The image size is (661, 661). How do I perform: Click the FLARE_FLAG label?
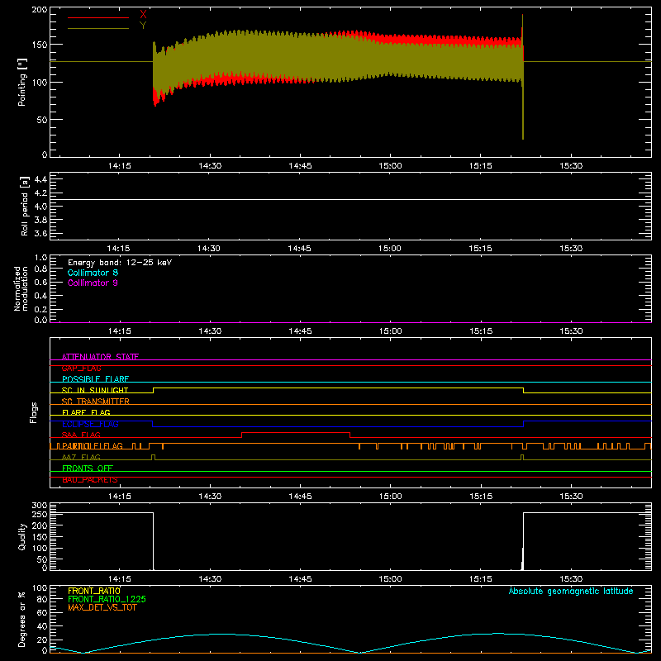point(86,412)
